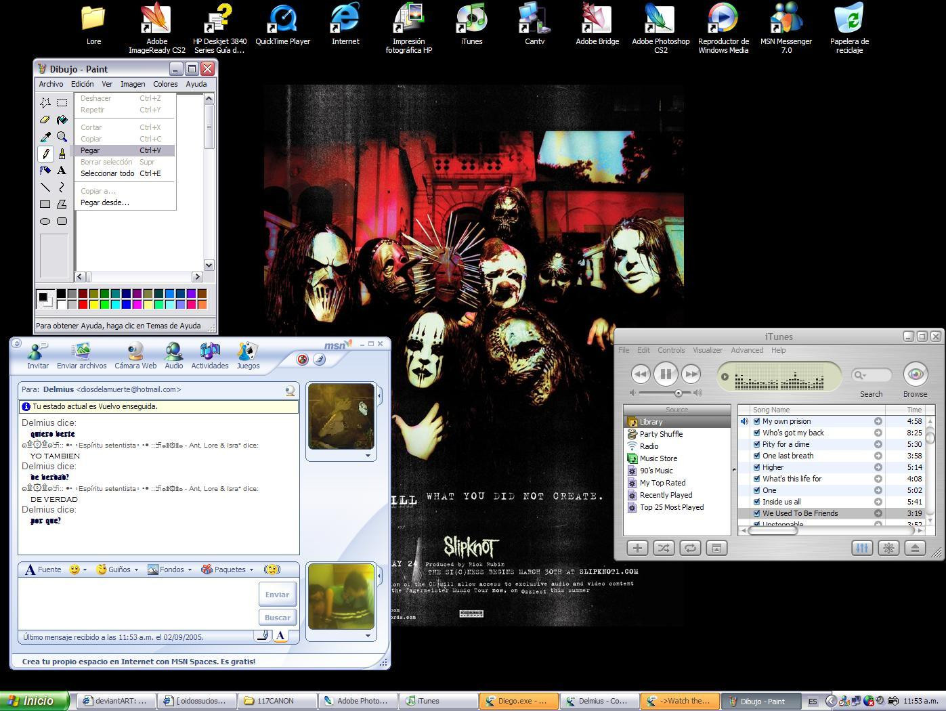
Task: Click Invitar icon in MSN chat
Action: pos(37,356)
